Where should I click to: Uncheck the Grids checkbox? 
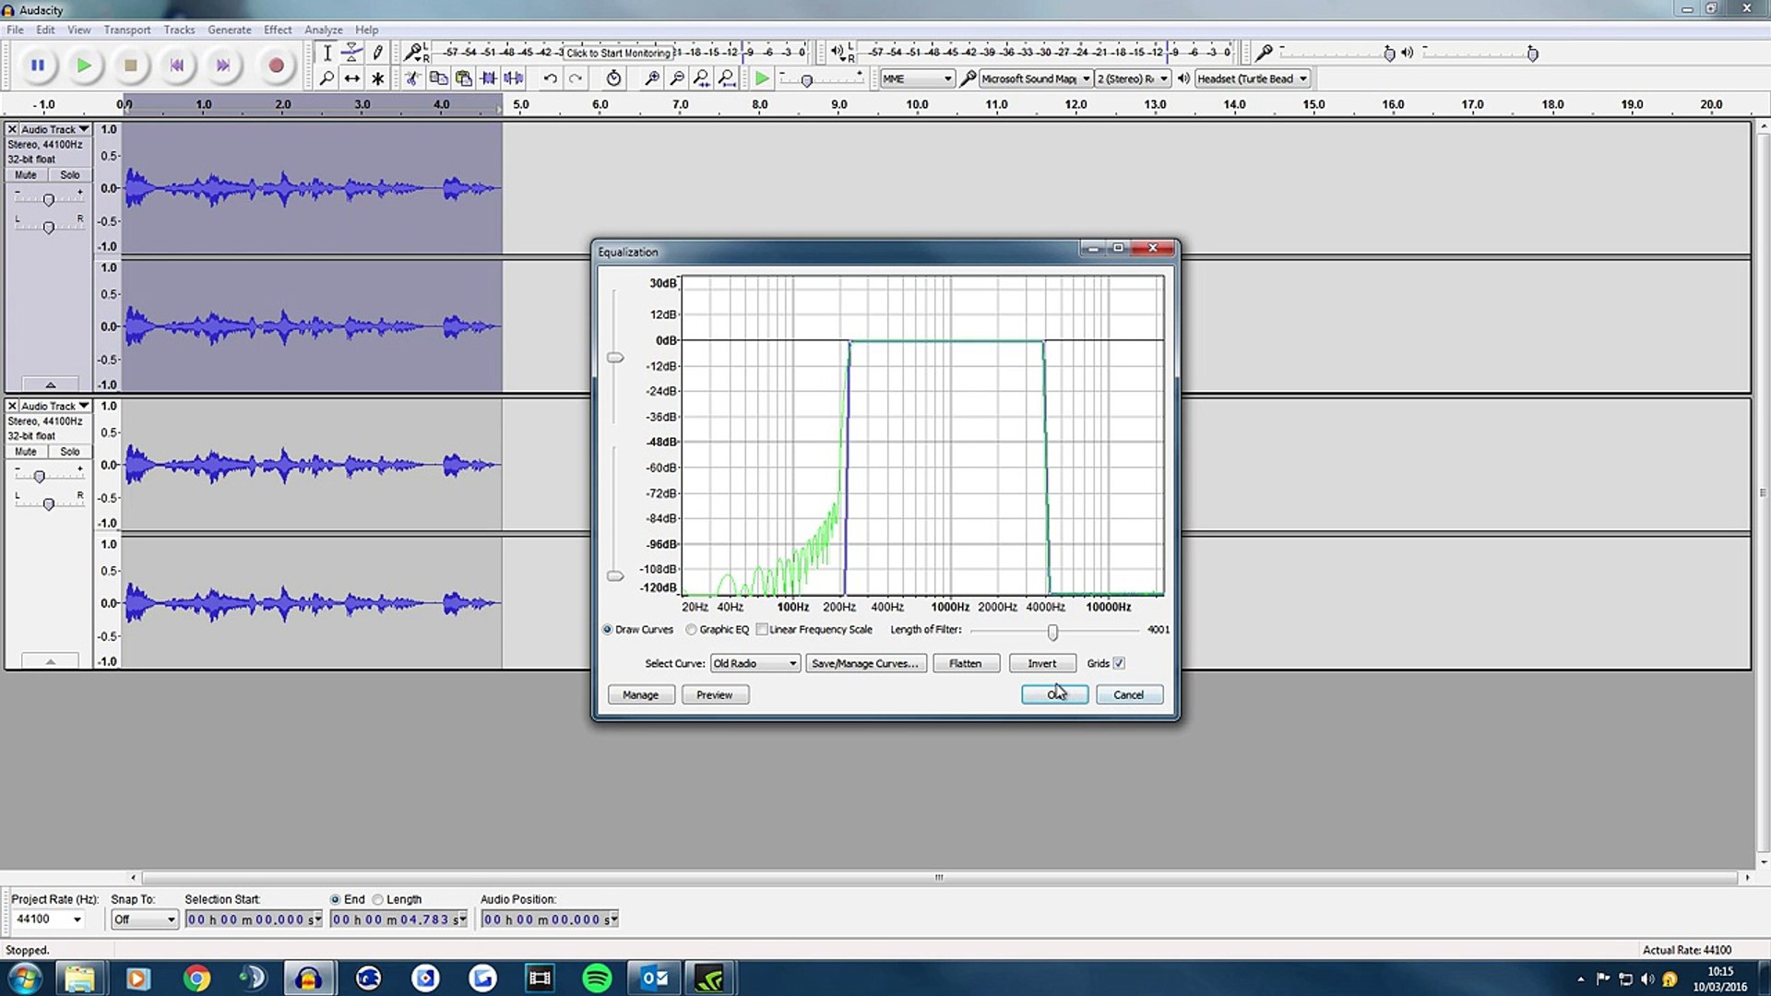[1119, 663]
